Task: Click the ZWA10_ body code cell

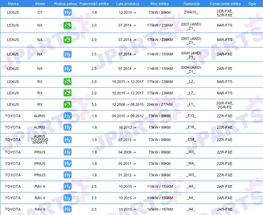Action: click(x=191, y=12)
